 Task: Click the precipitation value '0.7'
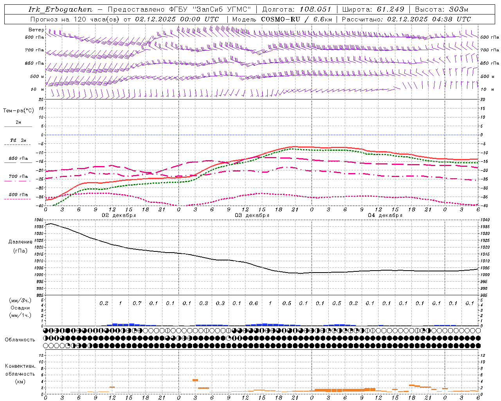click(x=137, y=303)
